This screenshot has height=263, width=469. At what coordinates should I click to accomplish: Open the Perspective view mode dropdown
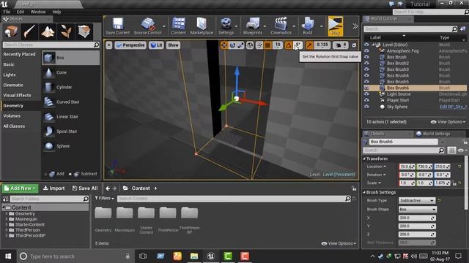[130, 45]
